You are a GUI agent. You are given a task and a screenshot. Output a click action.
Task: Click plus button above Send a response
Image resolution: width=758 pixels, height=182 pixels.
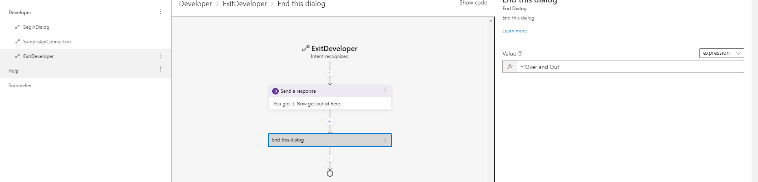tap(330, 73)
